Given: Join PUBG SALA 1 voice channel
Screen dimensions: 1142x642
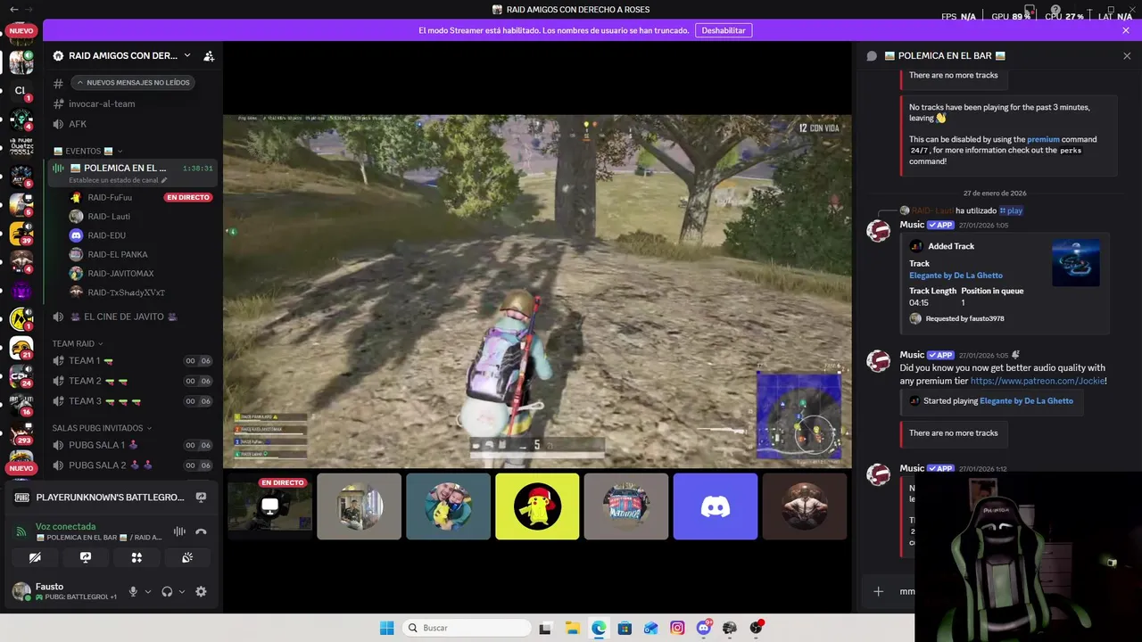Looking at the screenshot, I should (132, 445).
